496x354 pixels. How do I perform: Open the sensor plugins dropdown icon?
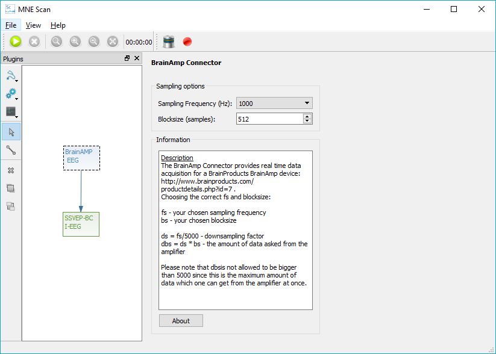[x=11, y=76]
